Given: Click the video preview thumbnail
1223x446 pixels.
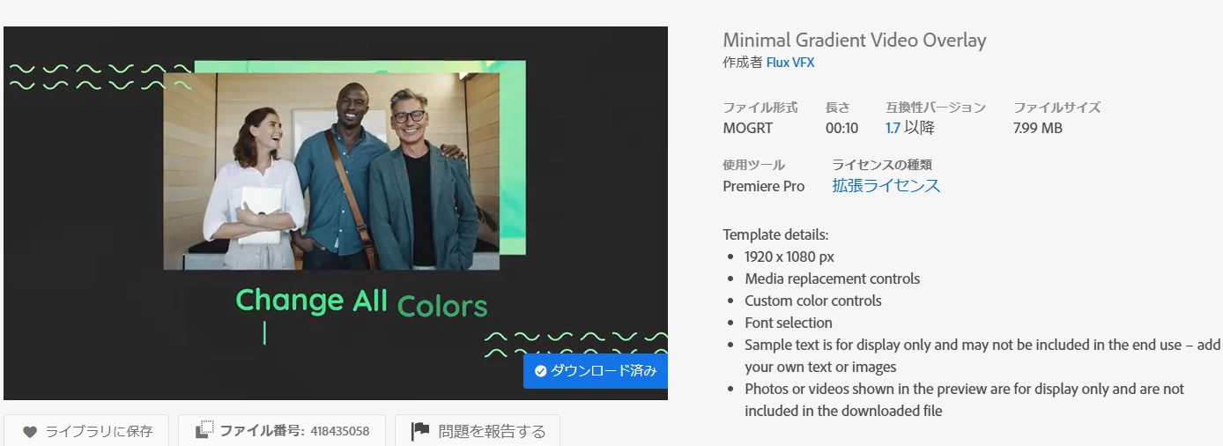Looking at the screenshot, I should click(x=336, y=213).
